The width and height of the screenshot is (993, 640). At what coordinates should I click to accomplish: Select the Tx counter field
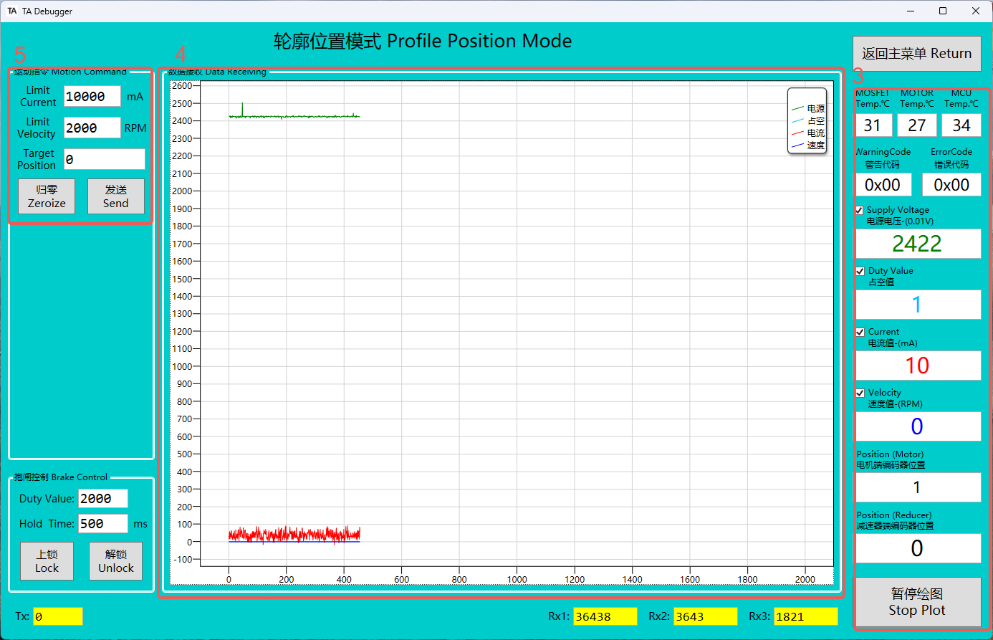(58, 616)
